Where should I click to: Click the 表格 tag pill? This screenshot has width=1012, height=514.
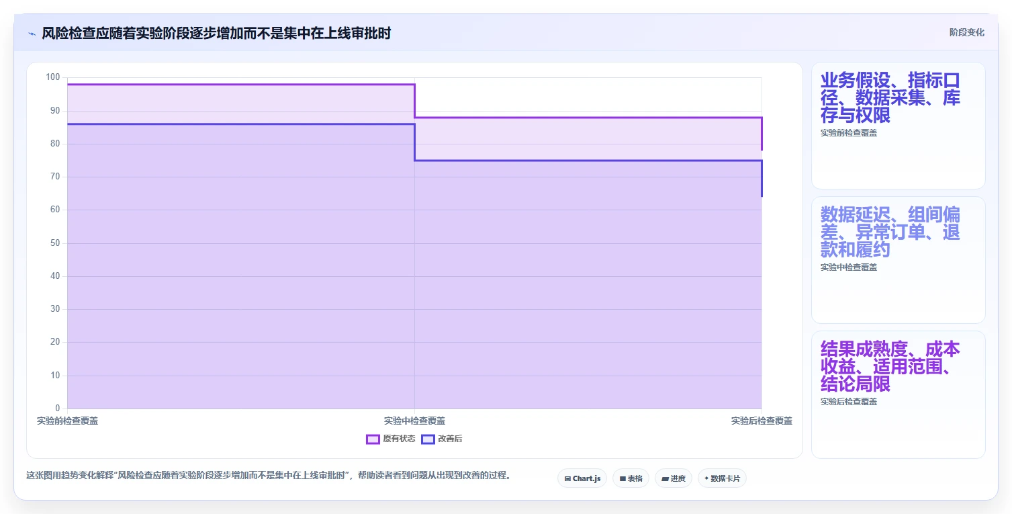click(x=631, y=478)
